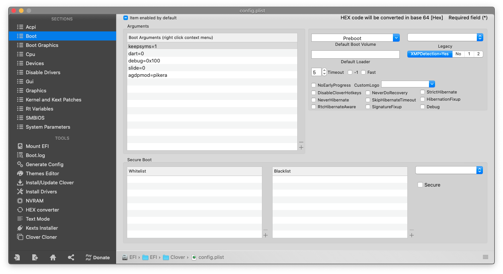Screen dimensions: 503x274
Task: Select XMPDetection No segment
Action: tap(458, 54)
